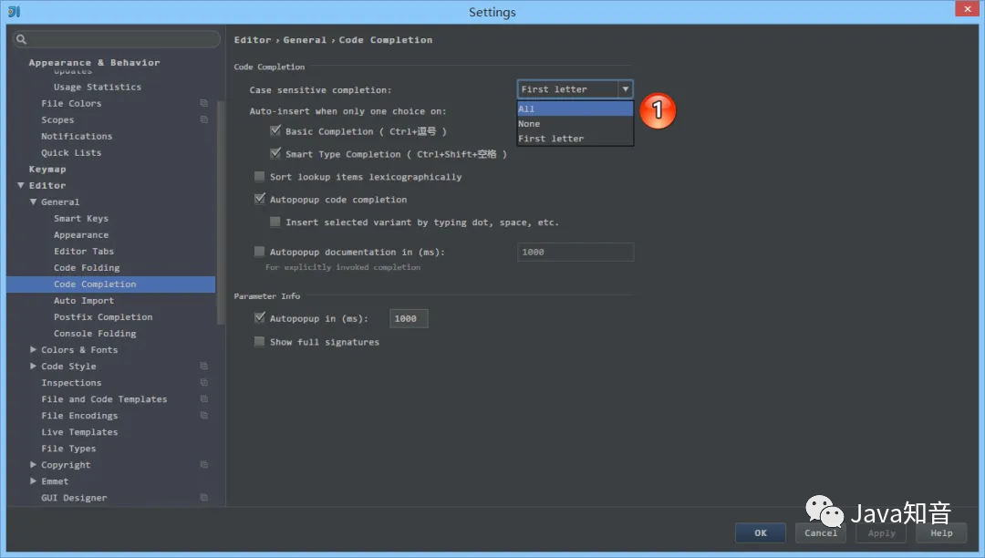
Task: Expand the Copyright node
Action: 34,464
